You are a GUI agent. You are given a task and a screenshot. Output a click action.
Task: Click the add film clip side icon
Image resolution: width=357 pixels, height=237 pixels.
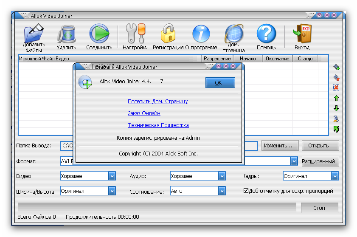[336, 67]
